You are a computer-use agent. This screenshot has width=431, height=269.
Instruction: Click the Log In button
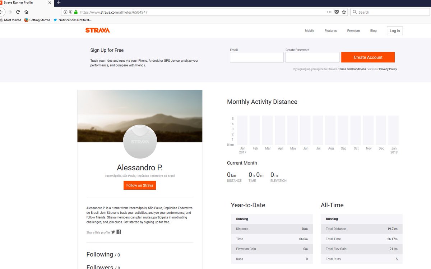tap(395, 31)
